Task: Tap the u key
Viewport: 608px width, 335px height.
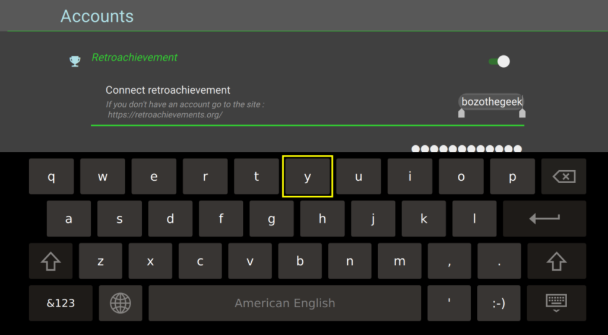Action: coord(359,177)
